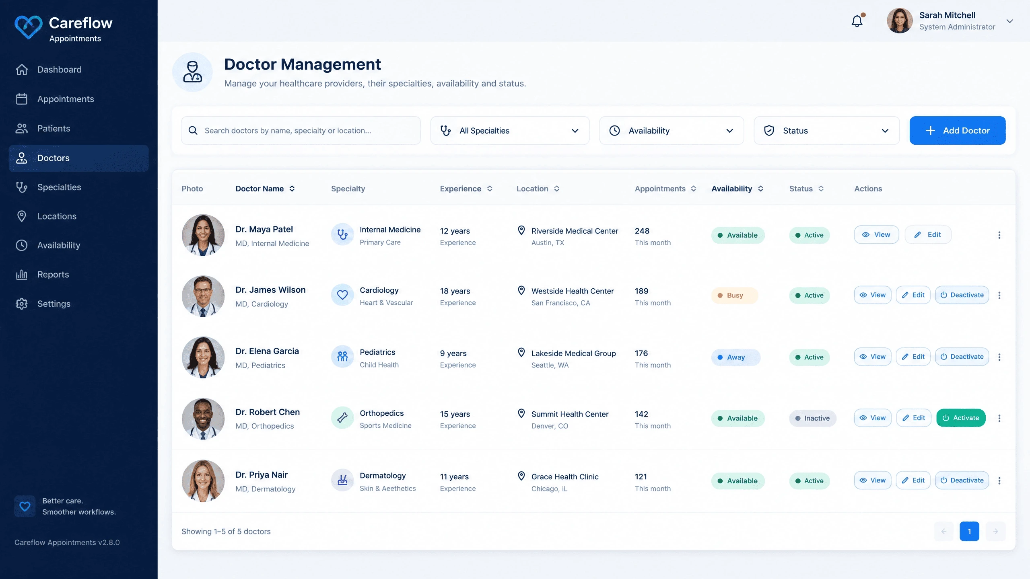The width and height of the screenshot is (1030, 579).
Task: Open kebab menu for Dr. Elena Garcia
Action: [999, 357]
